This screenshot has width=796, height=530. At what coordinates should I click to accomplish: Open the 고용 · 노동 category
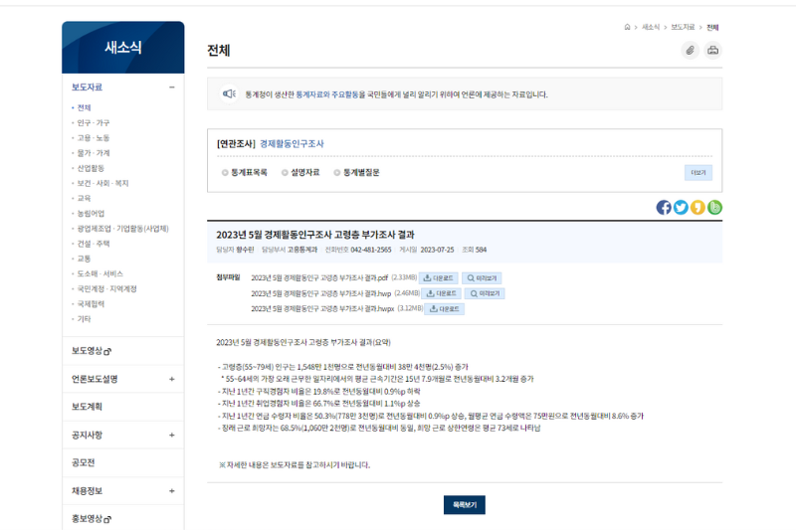94,138
